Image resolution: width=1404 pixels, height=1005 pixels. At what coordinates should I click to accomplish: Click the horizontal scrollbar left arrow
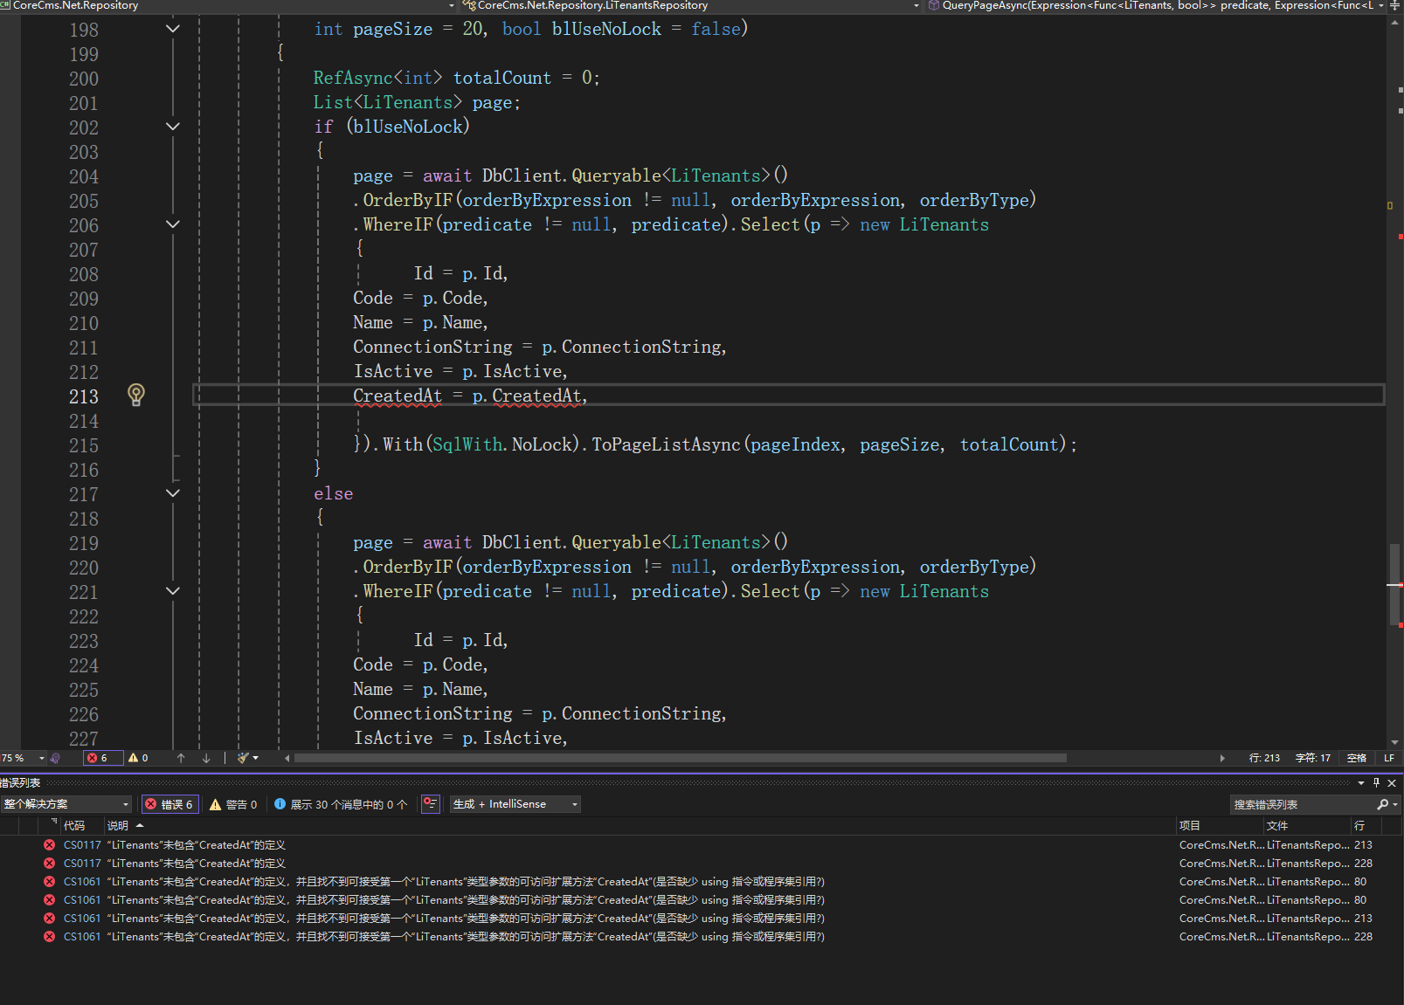coord(287,758)
